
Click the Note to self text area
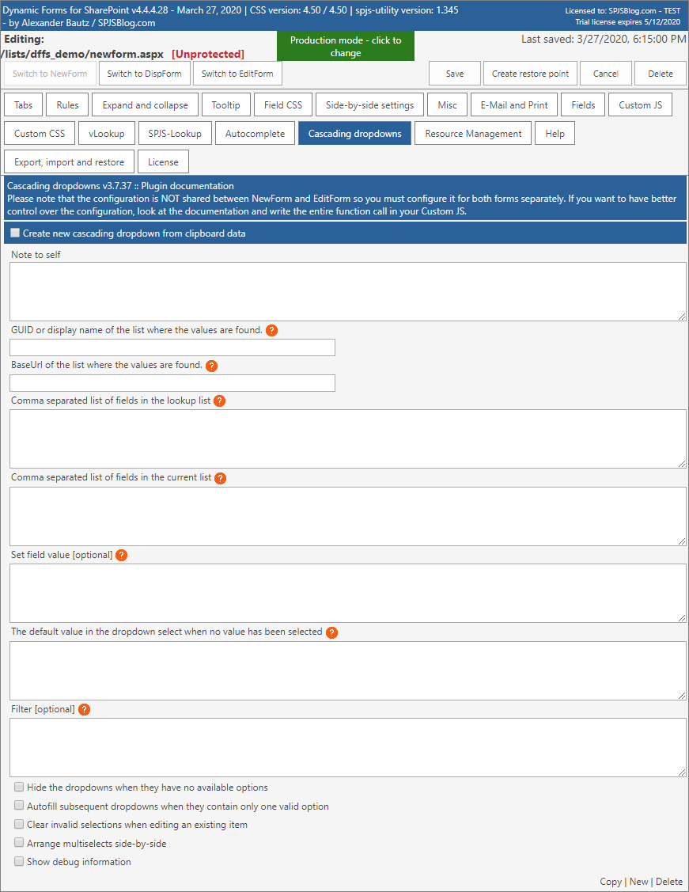347,291
